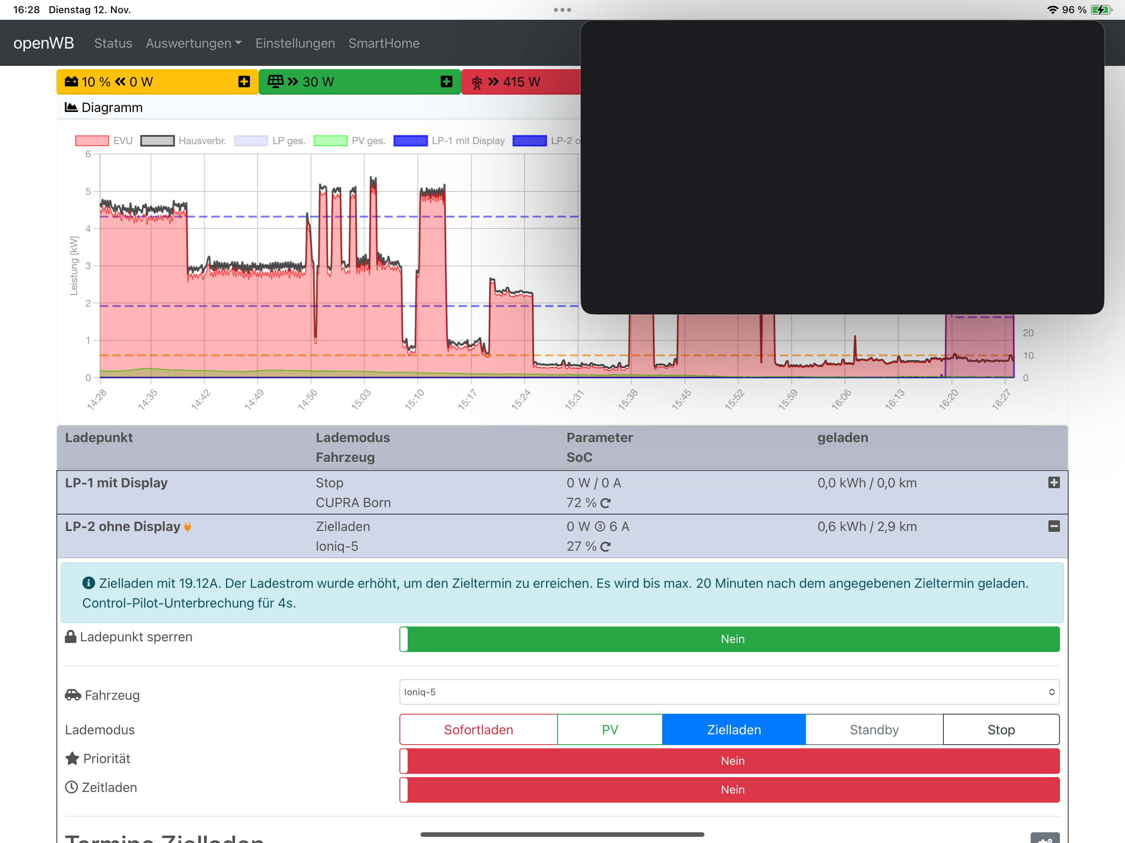Expand LP-1 mit Display row
Screen dimensions: 1125x843
[1053, 482]
